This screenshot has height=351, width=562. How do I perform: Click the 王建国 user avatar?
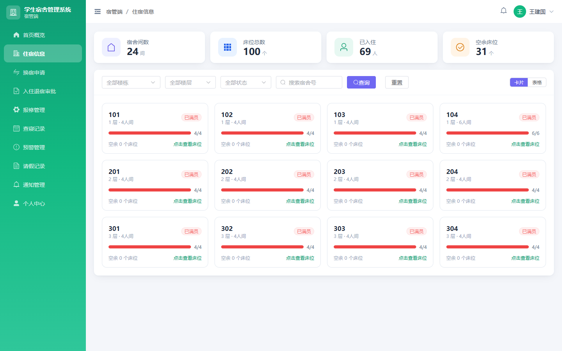(520, 12)
